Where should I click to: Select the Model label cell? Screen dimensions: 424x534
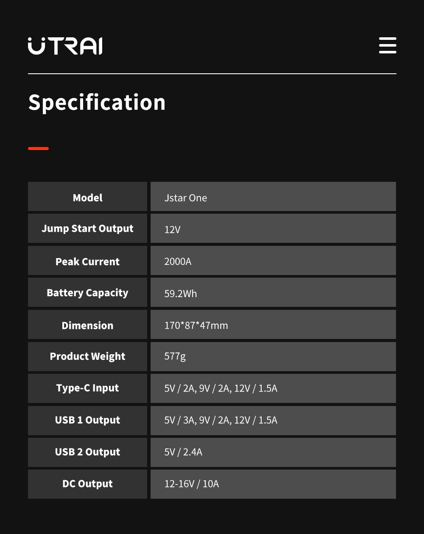click(x=87, y=197)
